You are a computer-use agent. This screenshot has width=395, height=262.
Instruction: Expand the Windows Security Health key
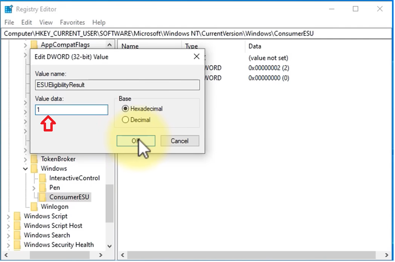pyautogui.click(x=9, y=245)
